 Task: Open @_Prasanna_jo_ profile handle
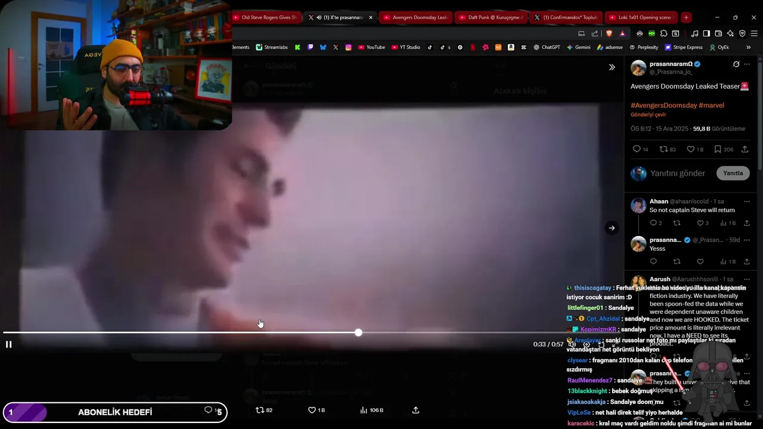pyautogui.click(x=671, y=71)
